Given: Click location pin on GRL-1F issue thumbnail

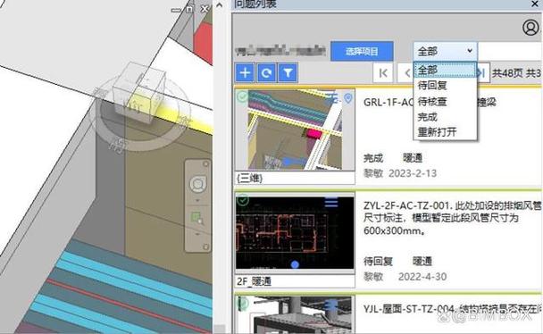Looking at the screenshot, I should (x=348, y=98).
